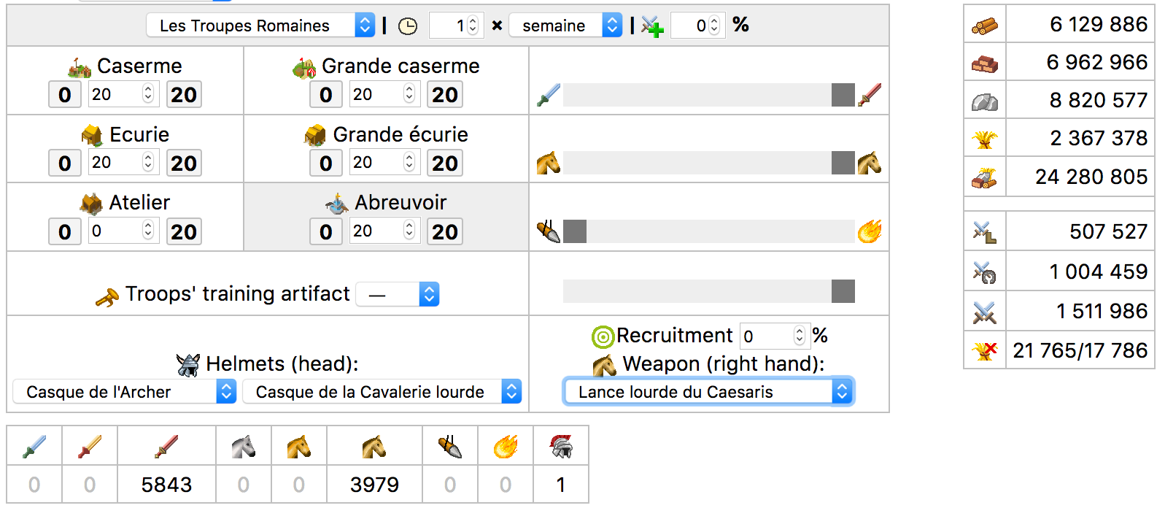
Task: Expand Troops' training artifact dropdown
Action: pos(398,294)
